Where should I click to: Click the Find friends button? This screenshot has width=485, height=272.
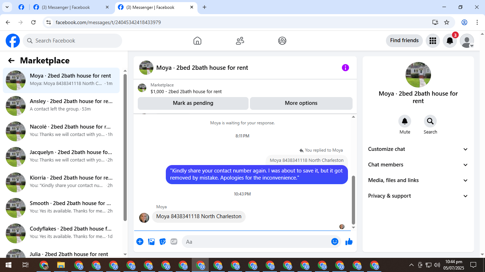click(404, 40)
